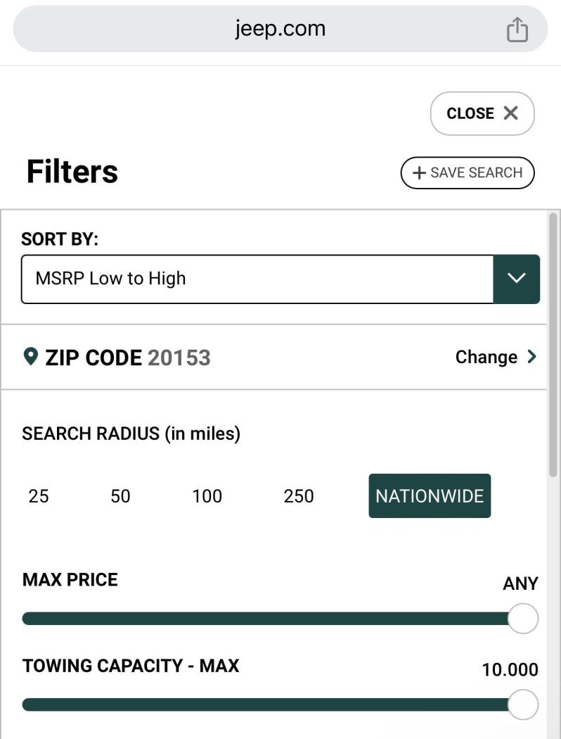Select the Nationwide search radius
Image resolution: width=561 pixels, height=739 pixels.
(x=430, y=496)
